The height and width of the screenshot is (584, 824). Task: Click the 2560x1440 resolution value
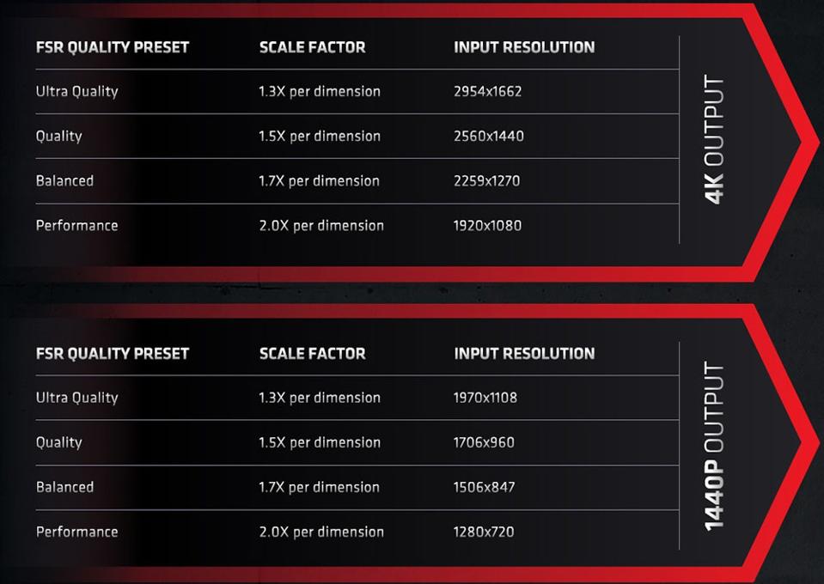[x=489, y=136]
